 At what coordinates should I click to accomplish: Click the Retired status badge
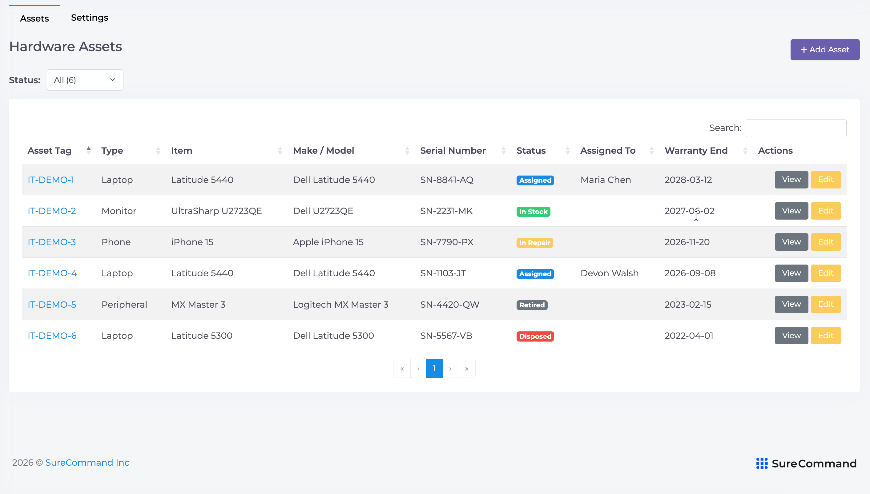(x=532, y=305)
